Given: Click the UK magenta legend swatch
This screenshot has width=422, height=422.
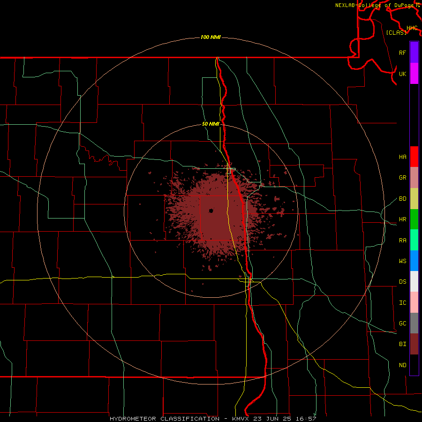Looking at the screenshot, I should [414, 73].
